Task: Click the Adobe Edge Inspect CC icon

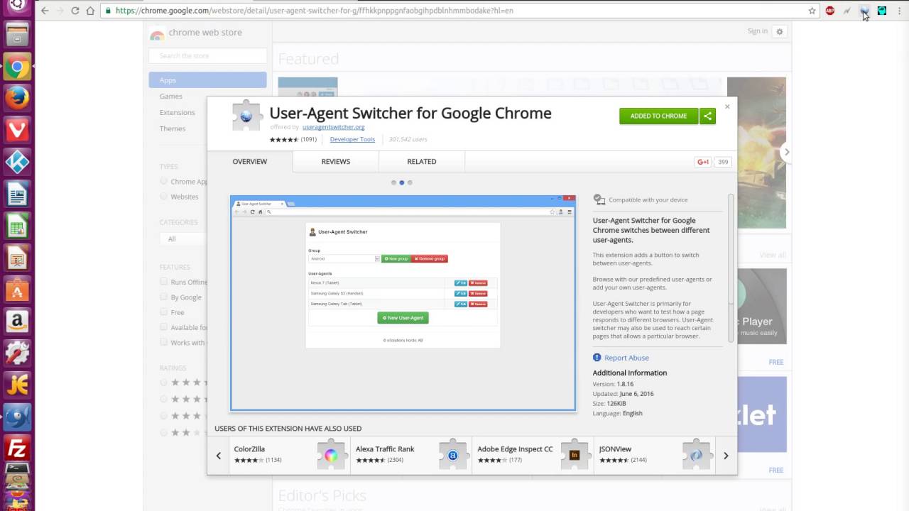Action: tap(575, 455)
